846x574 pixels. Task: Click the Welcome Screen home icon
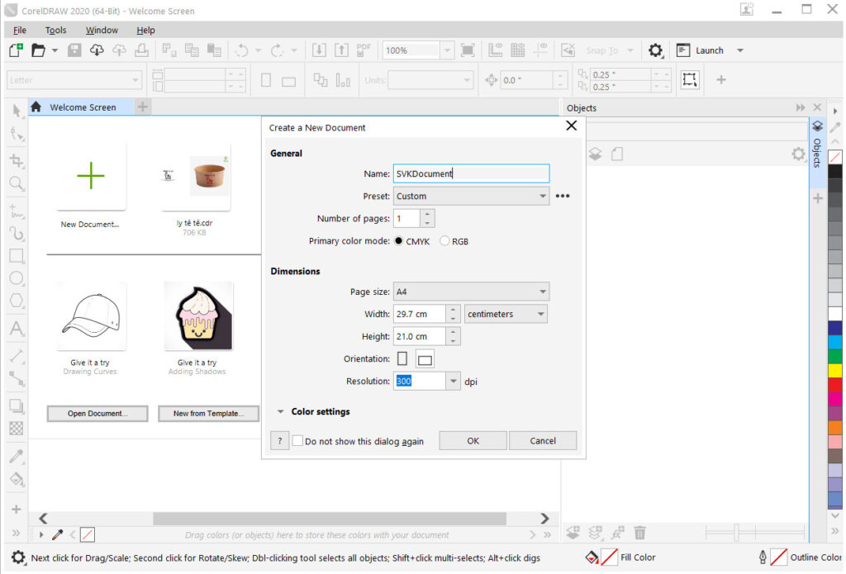pyautogui.click(x=36, y=107)
